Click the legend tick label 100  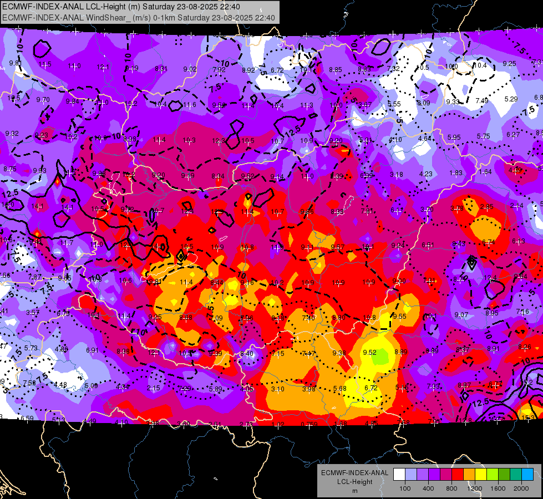[x=405, y=488]
